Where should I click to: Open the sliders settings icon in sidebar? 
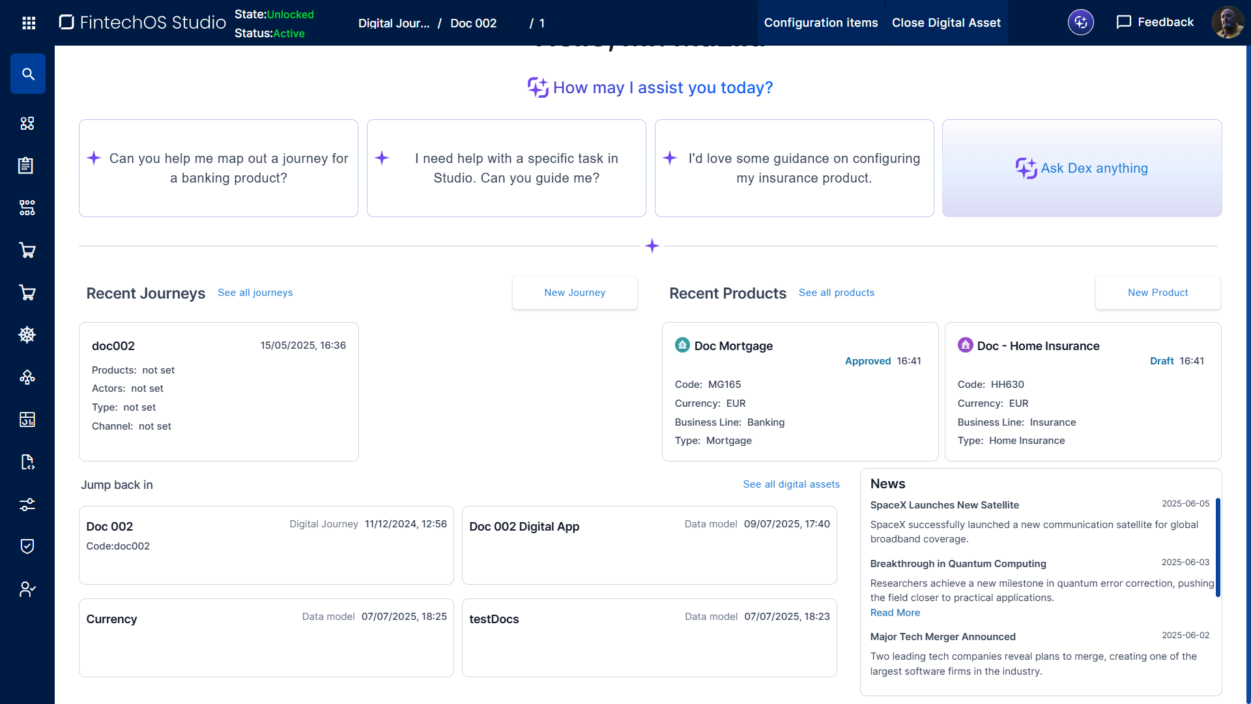pos(27,504)
